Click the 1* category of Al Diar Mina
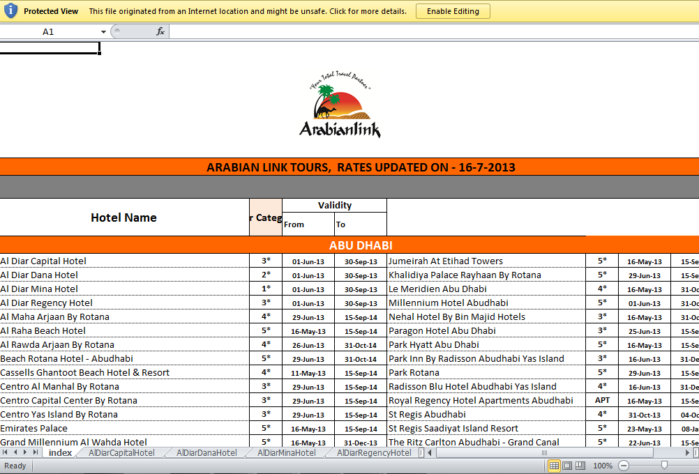This screenshot has height=474, width=699. 266,289
